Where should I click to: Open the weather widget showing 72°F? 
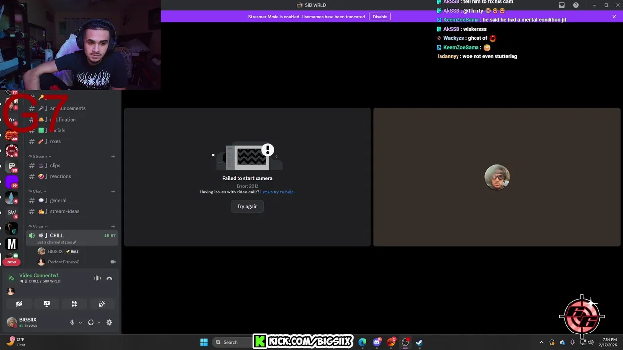(16, 342)
